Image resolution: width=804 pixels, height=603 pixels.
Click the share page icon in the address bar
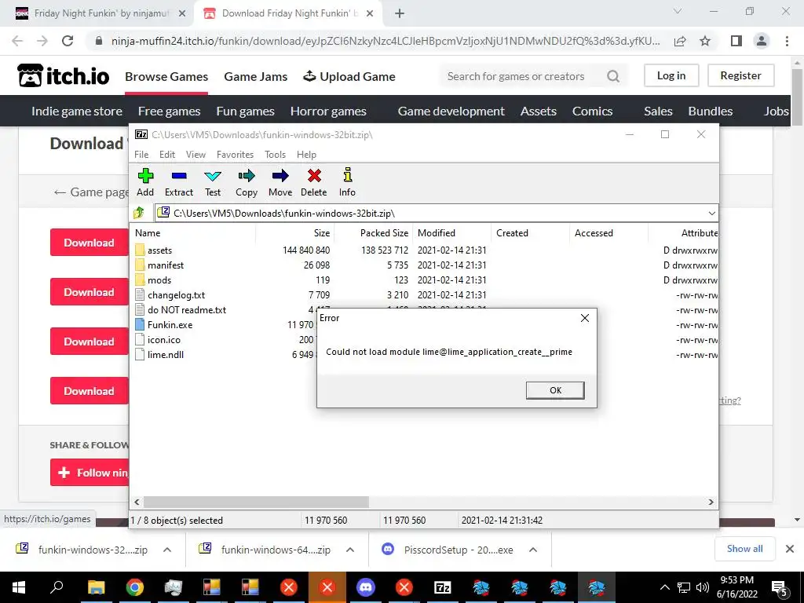tap(680, 41)
